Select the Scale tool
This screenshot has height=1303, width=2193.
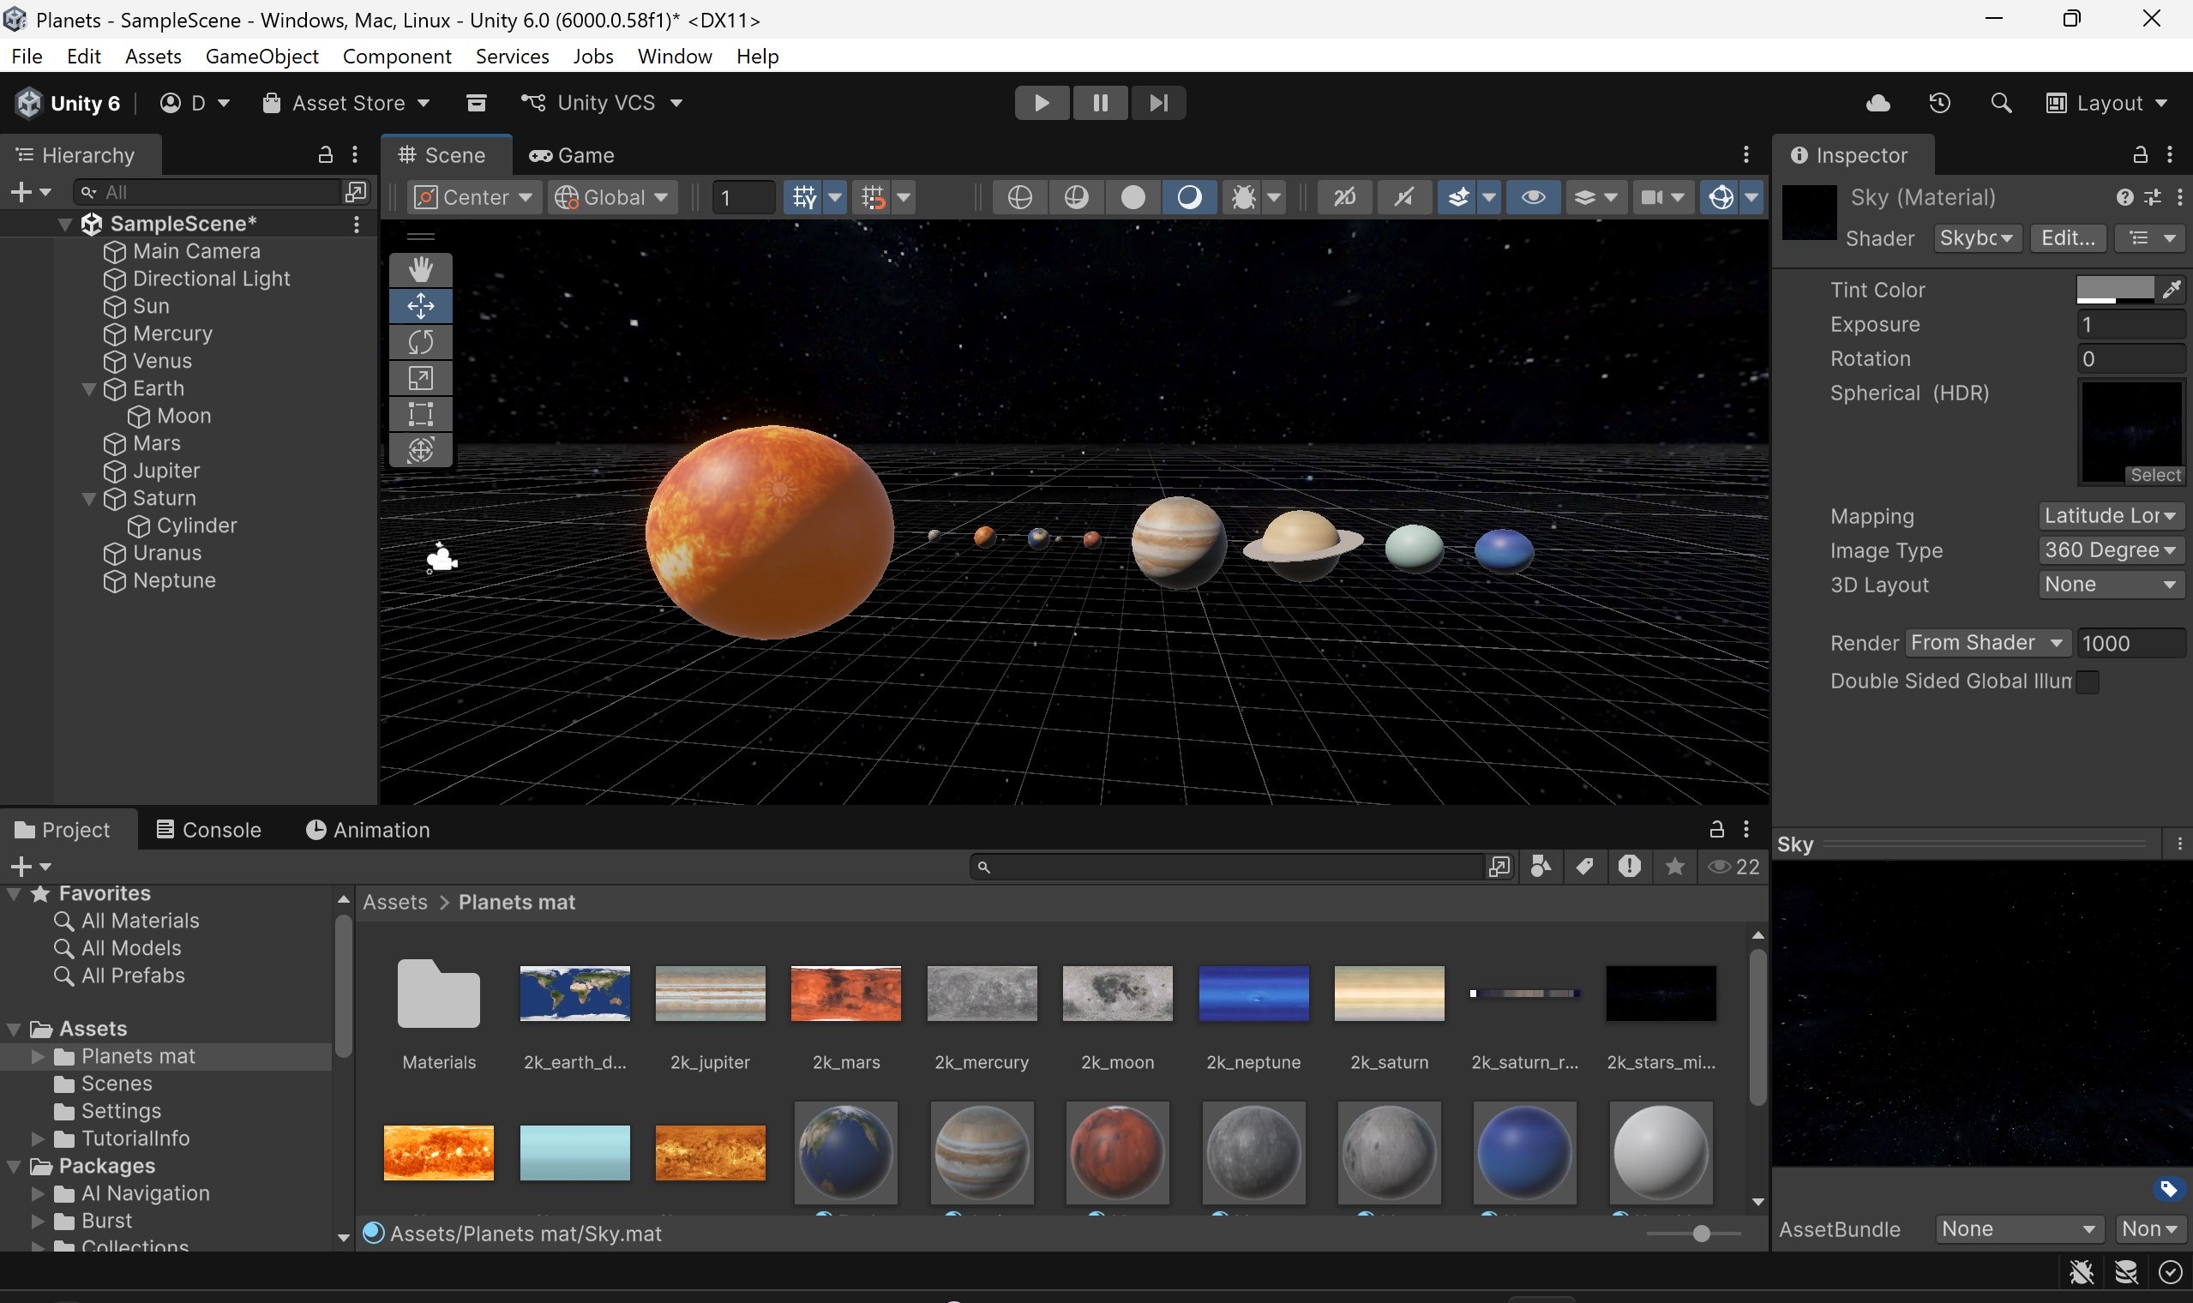[x=421, y=377]
